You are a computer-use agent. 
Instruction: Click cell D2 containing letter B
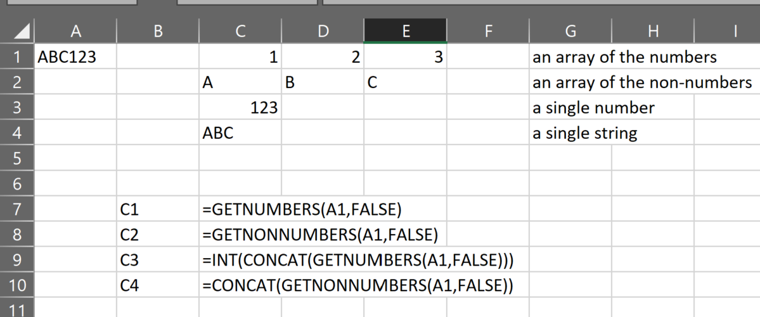point(322,82)
